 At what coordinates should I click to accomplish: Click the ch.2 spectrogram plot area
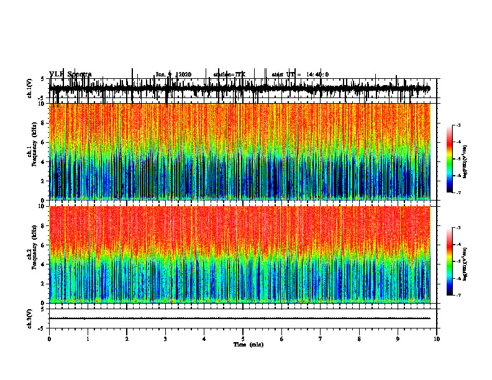(x=240, y=255)
